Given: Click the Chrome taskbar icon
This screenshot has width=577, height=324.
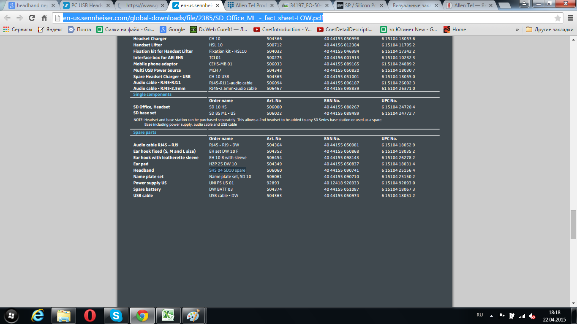Looking at the screenshot, I should (x=142, y=316).
